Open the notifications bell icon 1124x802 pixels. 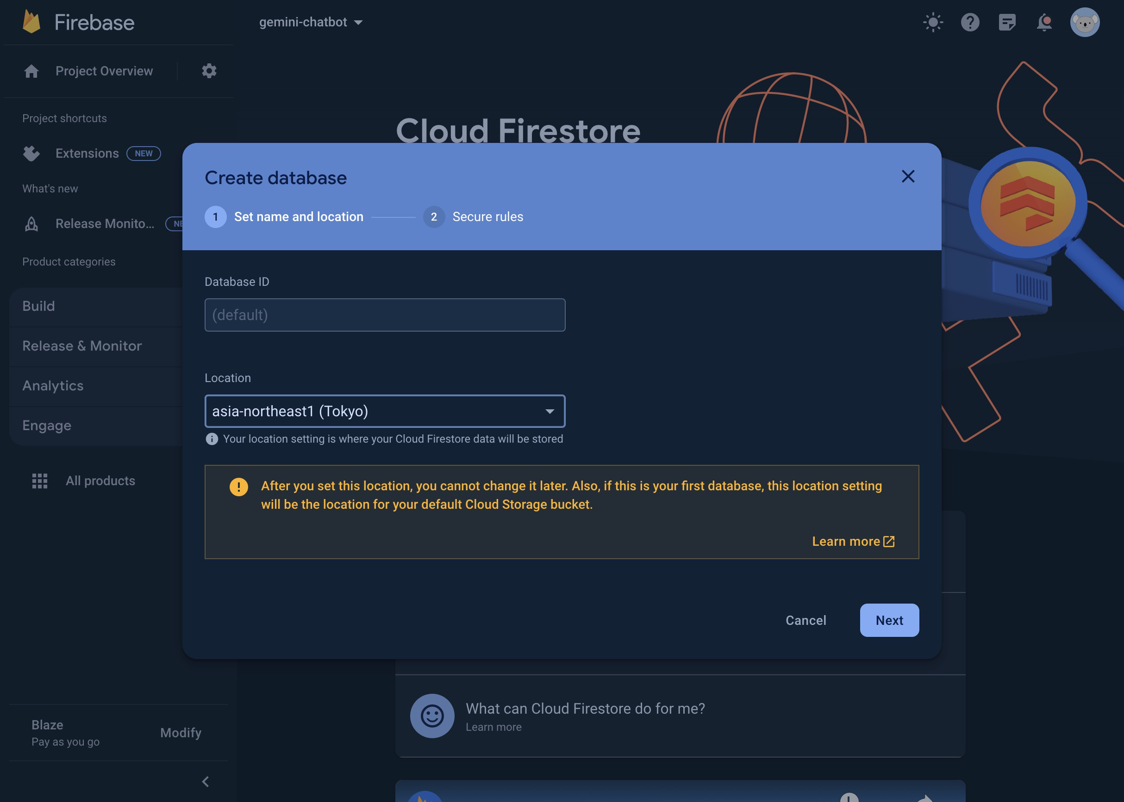pyautogui.click(x=1044, y=22)
